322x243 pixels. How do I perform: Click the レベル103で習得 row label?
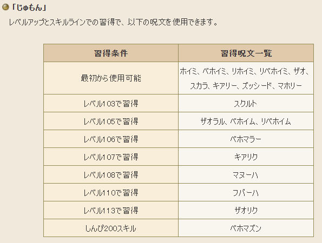pyautogui.click(x=111, y=103)
